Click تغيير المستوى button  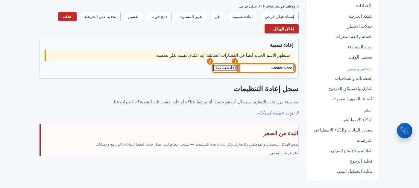(191, 16)
